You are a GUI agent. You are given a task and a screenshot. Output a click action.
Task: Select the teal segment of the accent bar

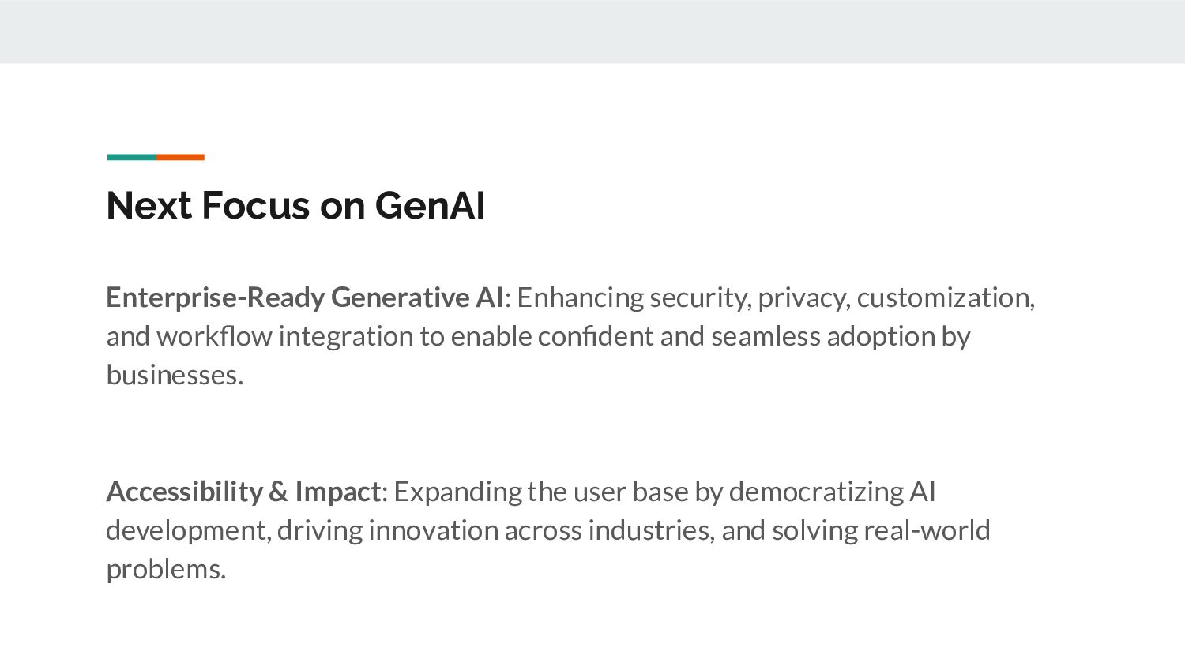point(132,157)
